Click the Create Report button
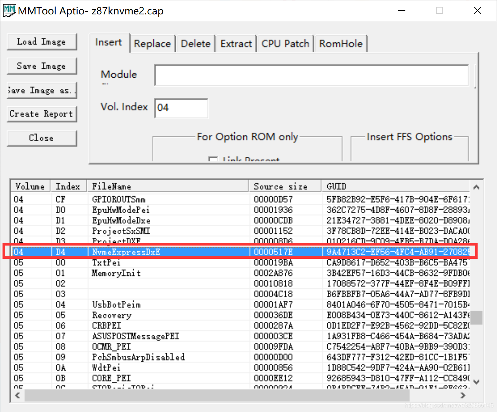This screenshot has width=497, height=412. [x=42, y=114]
